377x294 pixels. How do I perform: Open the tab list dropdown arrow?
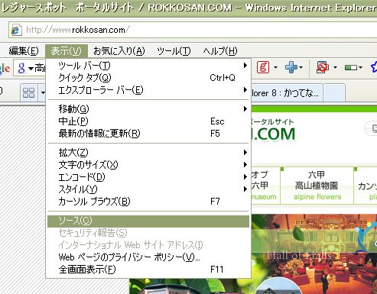[43, 92]
